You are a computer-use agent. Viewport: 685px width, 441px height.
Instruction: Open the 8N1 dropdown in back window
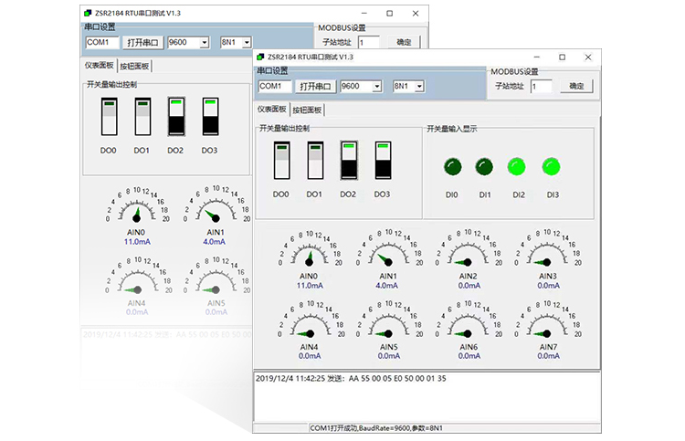pos(247,42)
